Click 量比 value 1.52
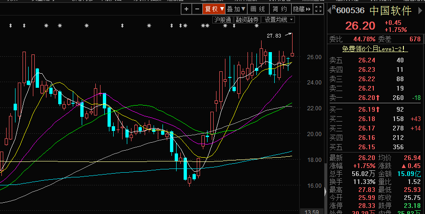425x214 pixels. (x=414, y=182)
